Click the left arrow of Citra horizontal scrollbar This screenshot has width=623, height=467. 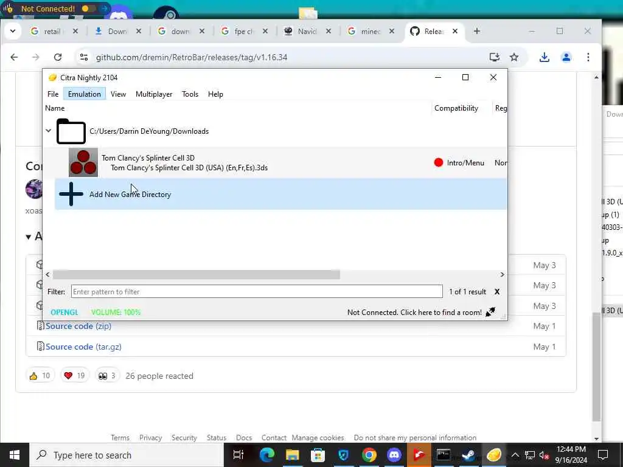pyautogui.click(x=47, y=274)
